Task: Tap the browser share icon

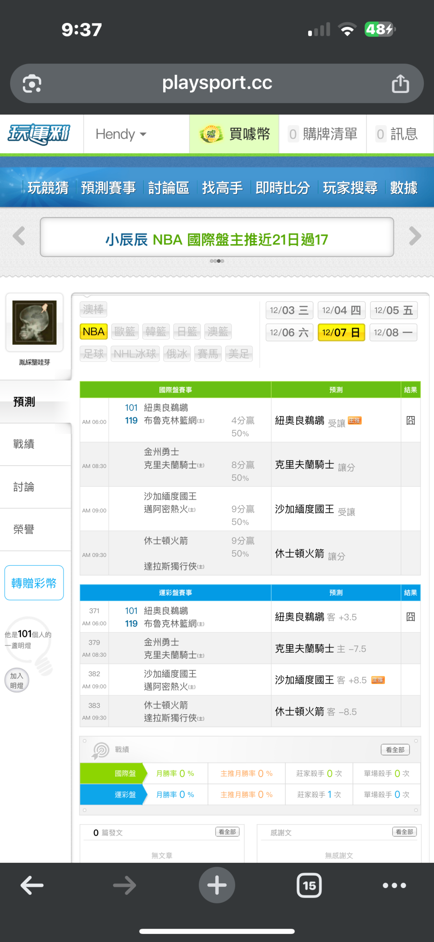Action: pyautogui.click(x=400, y=84)
